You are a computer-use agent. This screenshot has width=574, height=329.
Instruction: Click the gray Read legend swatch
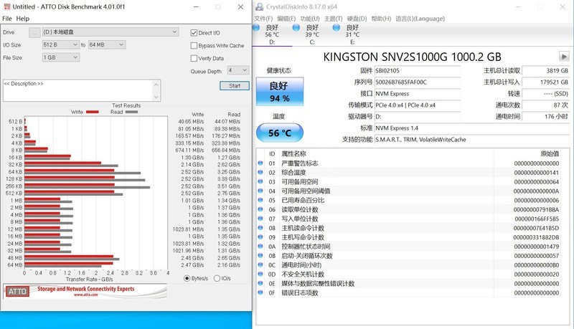(131, 112)
